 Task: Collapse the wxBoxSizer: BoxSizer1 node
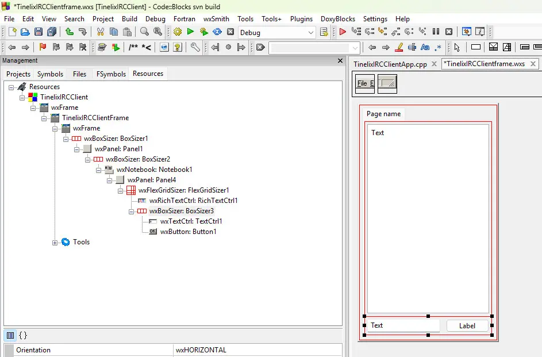(66, 139)
